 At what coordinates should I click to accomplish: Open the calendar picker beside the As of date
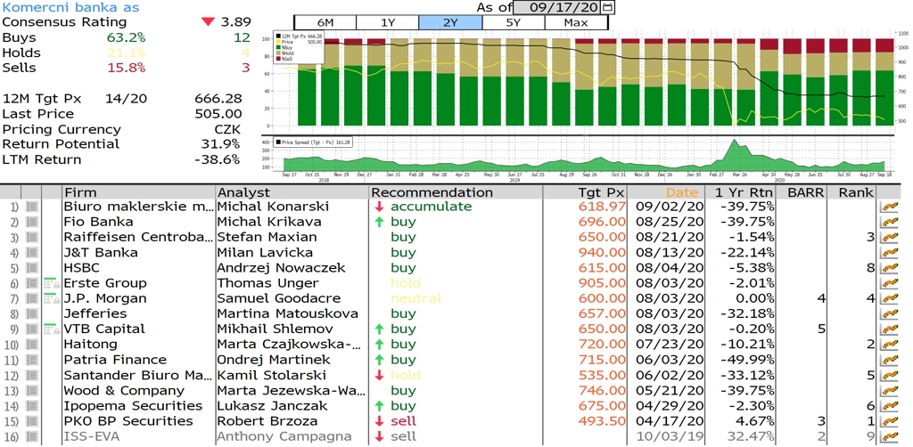pyautogui.click(x=608, y=7)
